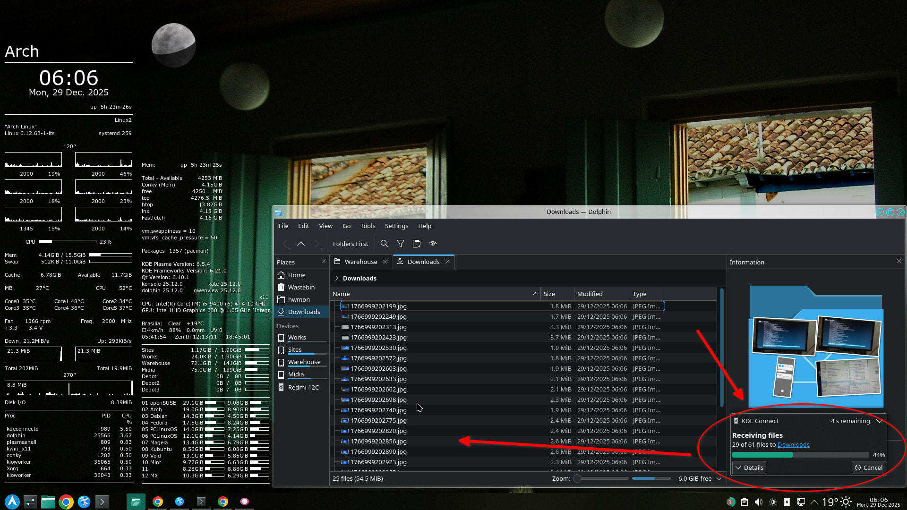
Task: Expand KDE Connect notification chevron
Action: pyautogui.click(x=879, y=421)
